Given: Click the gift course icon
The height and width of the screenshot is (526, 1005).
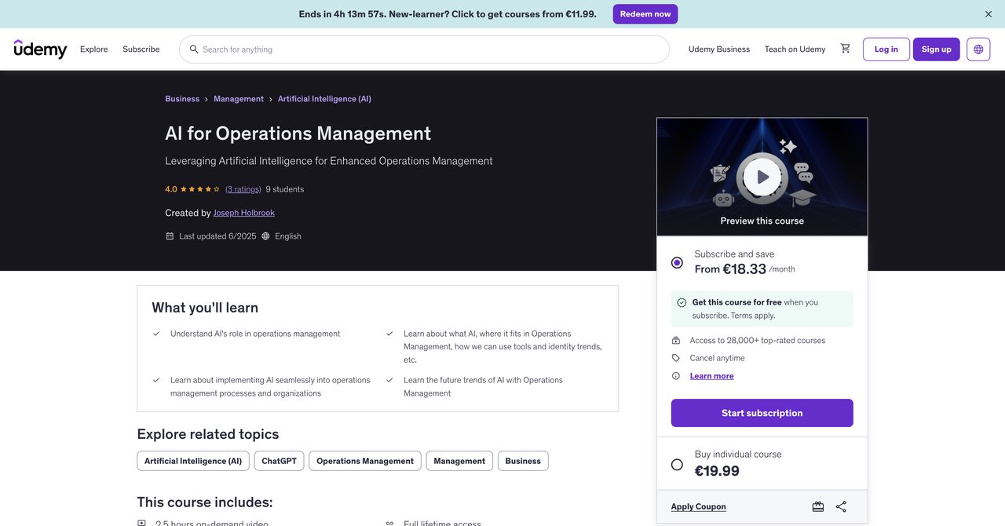Looking at the screenshot, I should 818,507.
